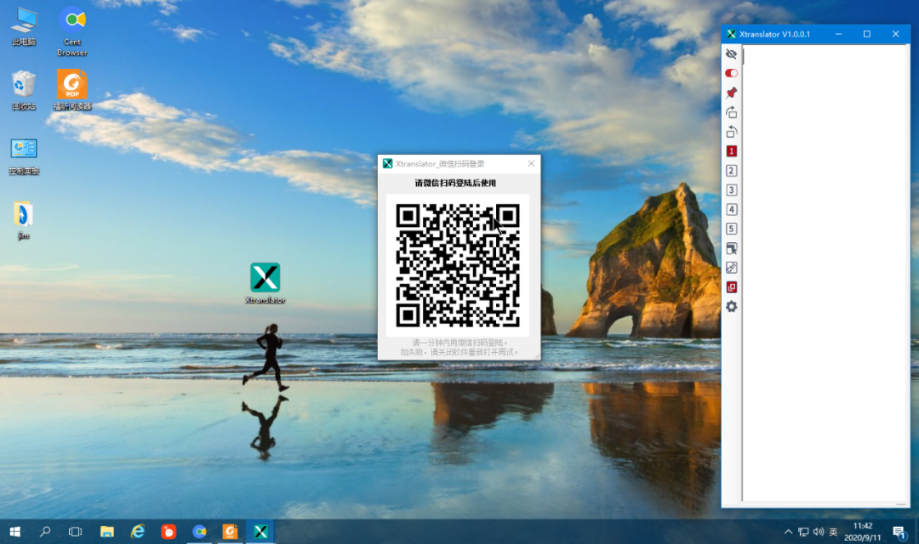Select slot 4 in Xtranslator sidebar
The width and height of the screenshot is (919, 544).
pyautogui.click(x=731, y=209)
